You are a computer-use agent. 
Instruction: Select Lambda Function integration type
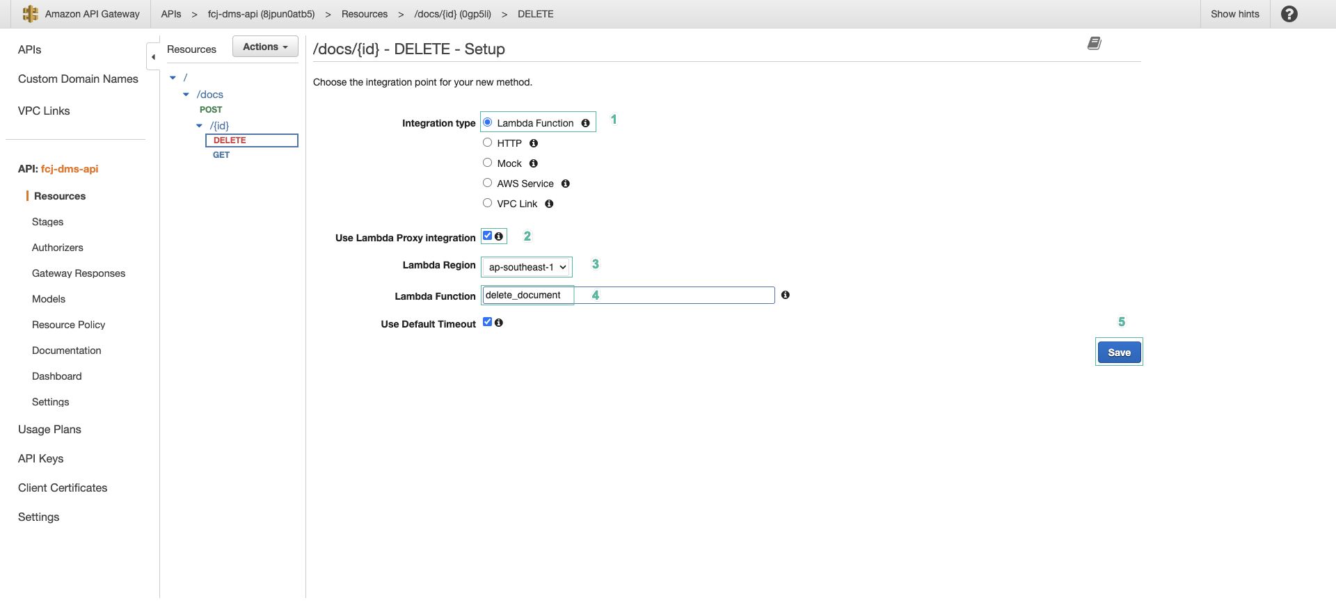[488, 122]
